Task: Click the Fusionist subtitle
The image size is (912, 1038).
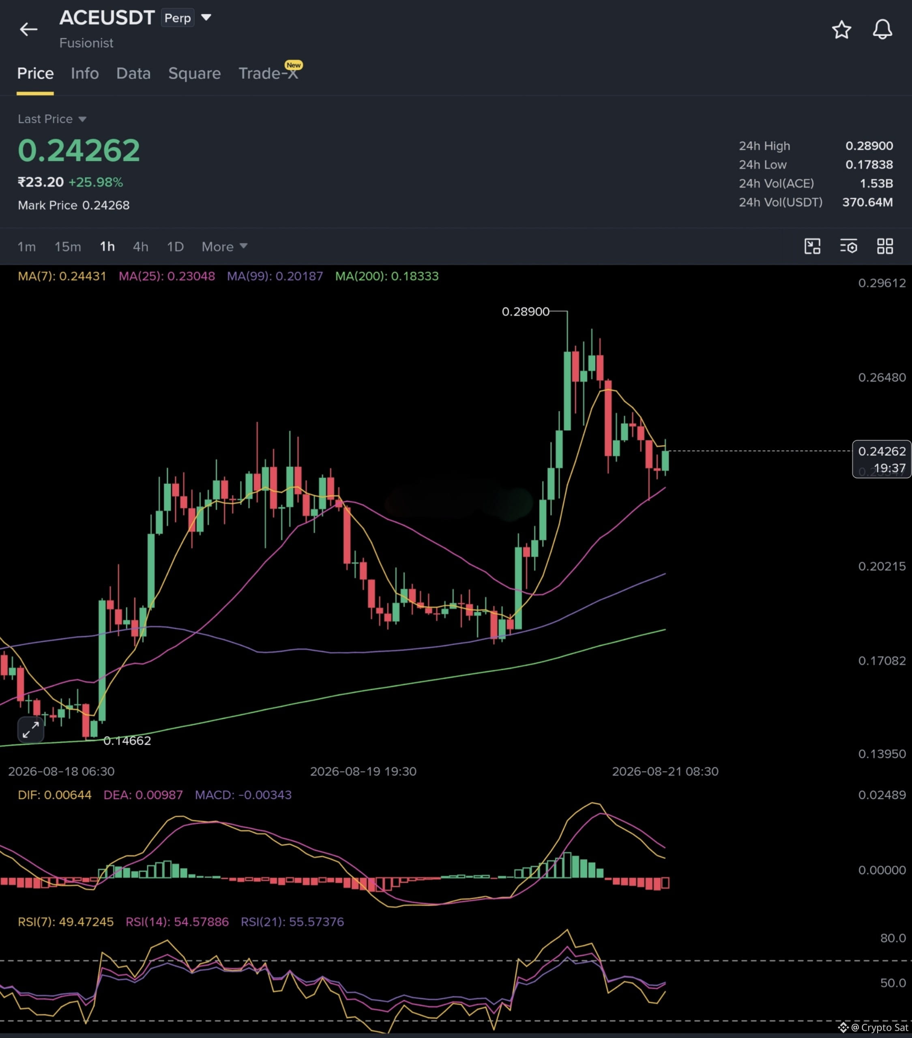Action: pos(86,43)
